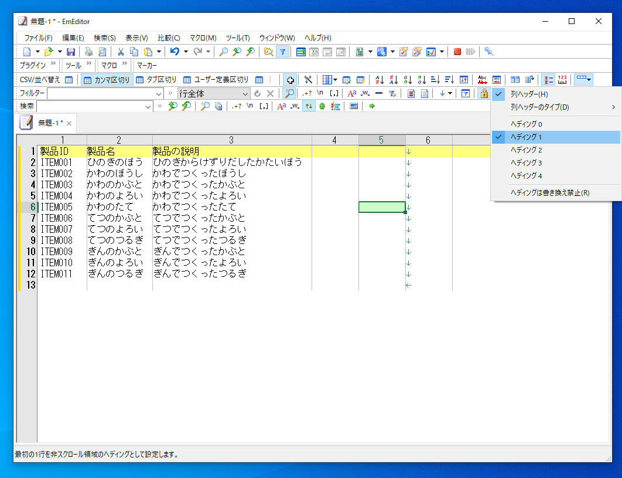Open the dropdown arrow next to Paste
This screenshot has width=622, height=478.
coord(159,52)
